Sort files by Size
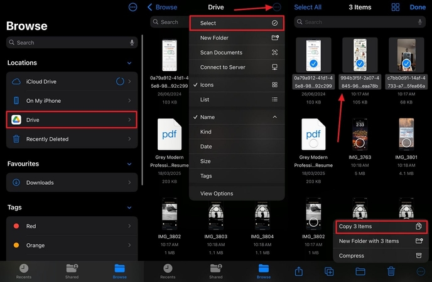 point(237,161)
